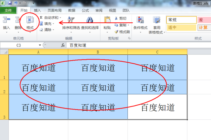Open Format as Table dropdown arrow

coord(165,32)
